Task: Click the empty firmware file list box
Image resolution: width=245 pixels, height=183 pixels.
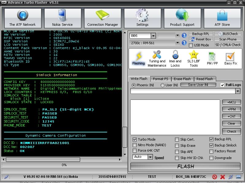Action: click(175, 117)
